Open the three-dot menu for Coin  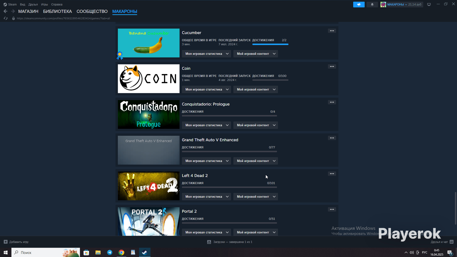(x=332, y=67)
